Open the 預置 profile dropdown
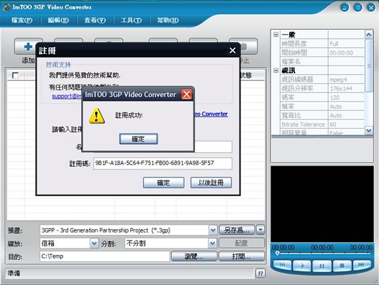379x285 pixels. [x=213, y=230]
